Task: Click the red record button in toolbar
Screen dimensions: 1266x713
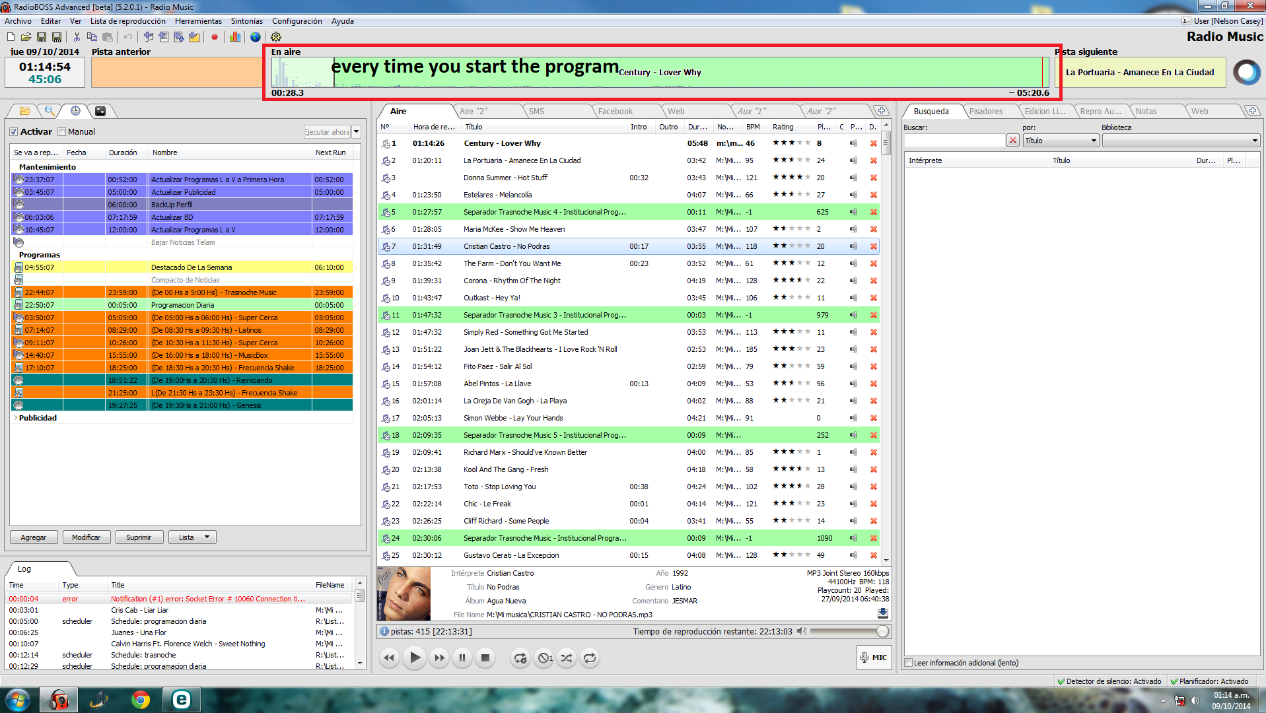Action: (x=215, y=37)
